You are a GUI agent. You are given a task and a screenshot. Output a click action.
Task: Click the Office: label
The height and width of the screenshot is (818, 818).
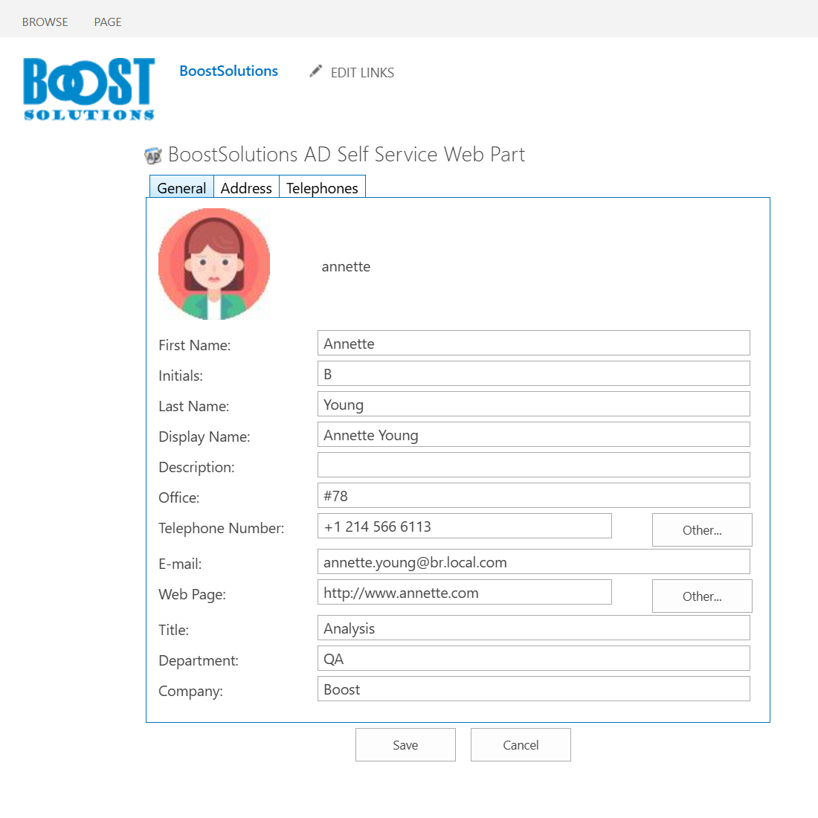tap(179, 497)
